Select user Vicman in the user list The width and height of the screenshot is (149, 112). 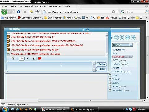click(114, 79)
